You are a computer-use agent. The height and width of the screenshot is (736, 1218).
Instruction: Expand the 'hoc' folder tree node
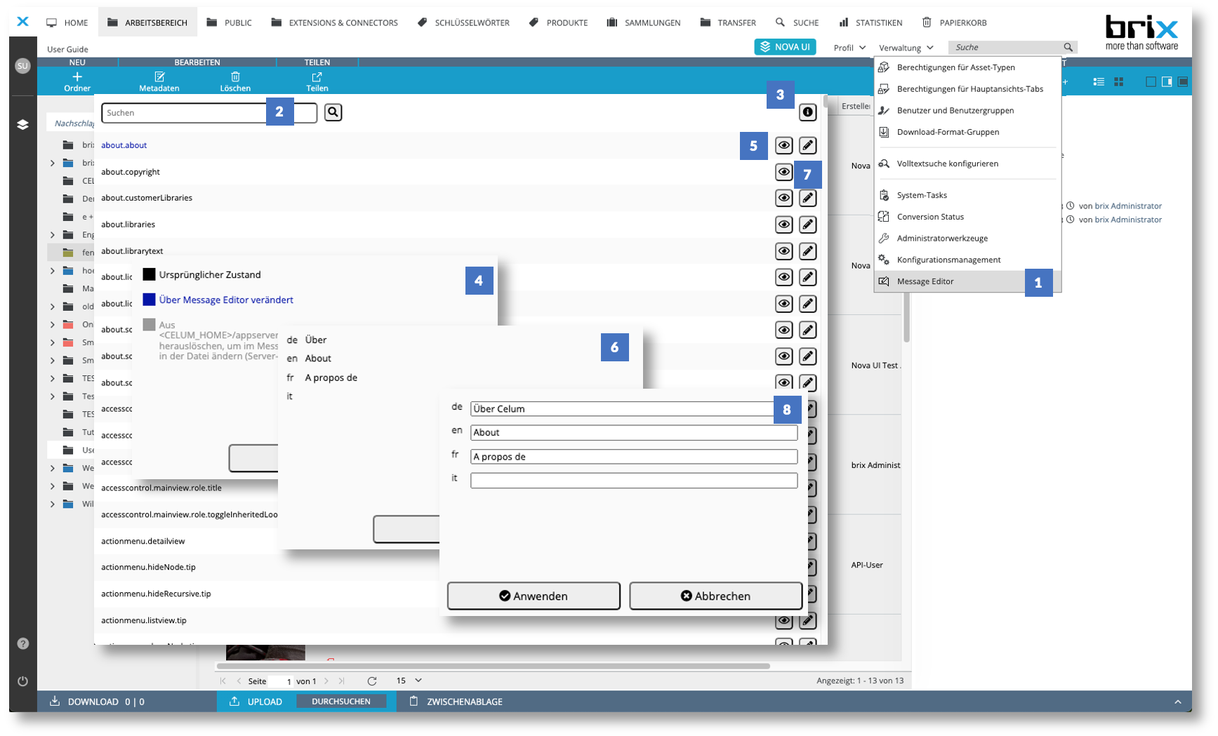click(x=53, y=271)
